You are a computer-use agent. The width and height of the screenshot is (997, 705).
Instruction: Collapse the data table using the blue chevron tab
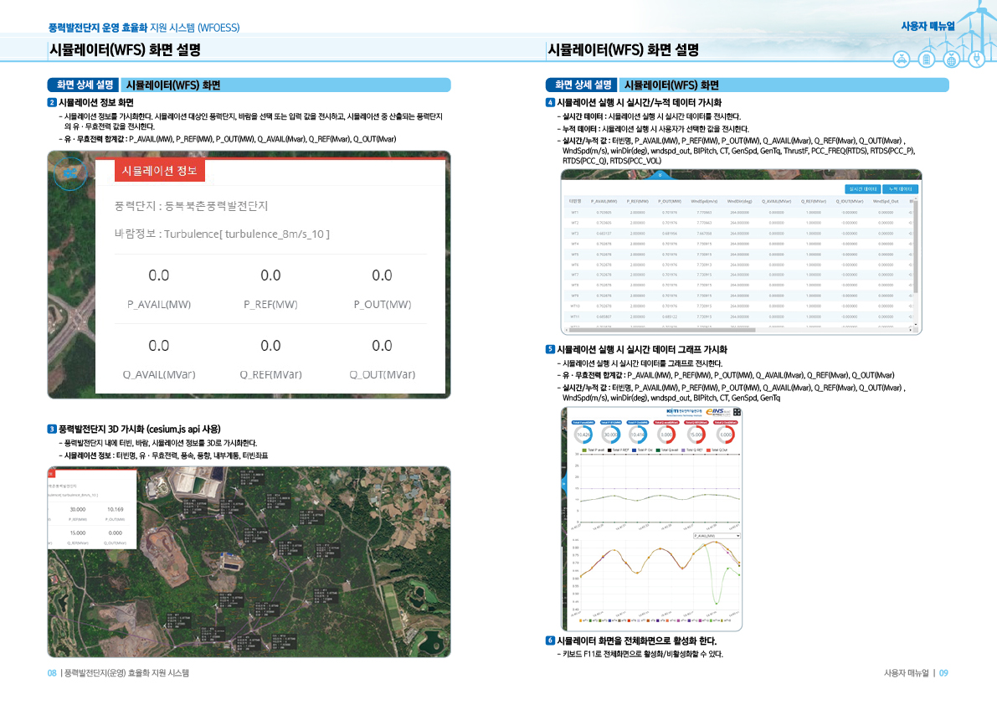click(x=660, y=175)
